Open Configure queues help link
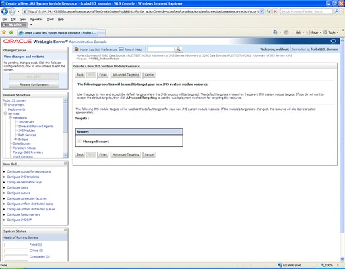Screen dimensions: 345x269 click(x=18, y=193)
